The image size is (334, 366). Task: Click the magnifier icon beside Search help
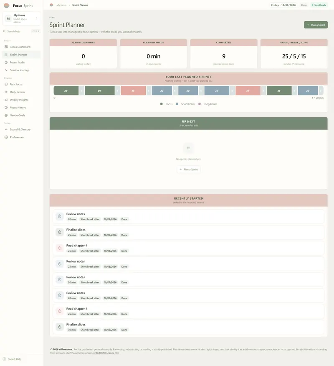pyautogui.click(x=4, y=31)
